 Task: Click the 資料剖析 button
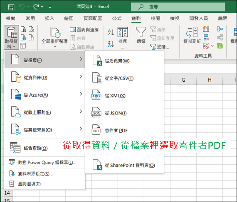click(192, 35)
